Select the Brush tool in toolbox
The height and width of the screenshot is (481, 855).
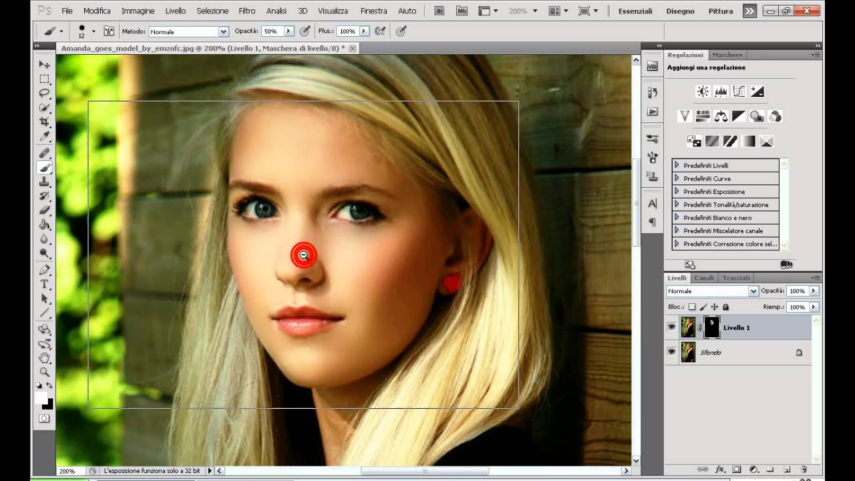coord(44,168)
